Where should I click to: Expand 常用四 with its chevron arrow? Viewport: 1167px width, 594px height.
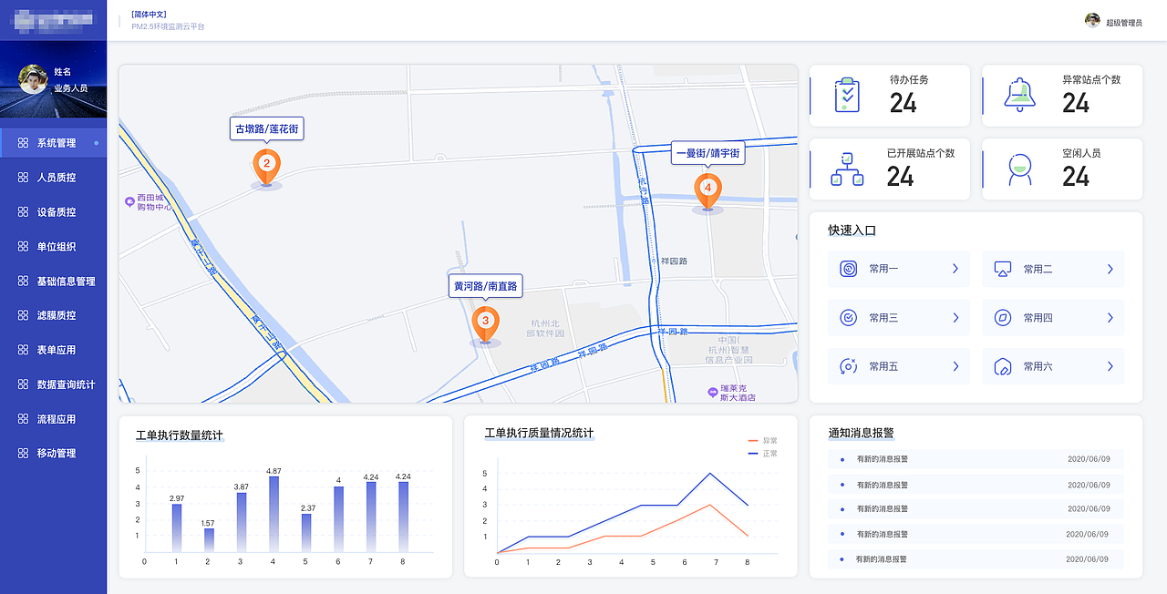point(1110,318)
